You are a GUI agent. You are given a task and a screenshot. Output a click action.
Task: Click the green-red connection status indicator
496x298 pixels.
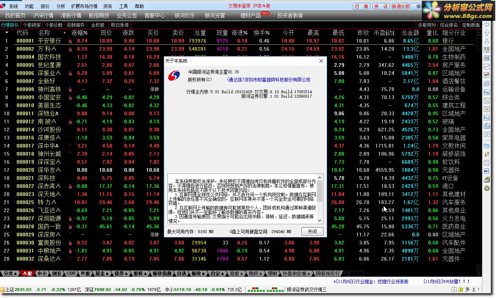[267, 290]
